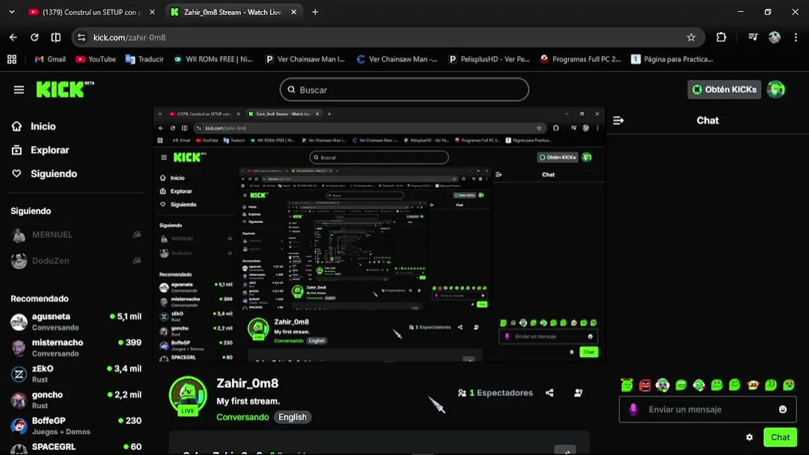Open Programas Full PC bookmark

580,59
